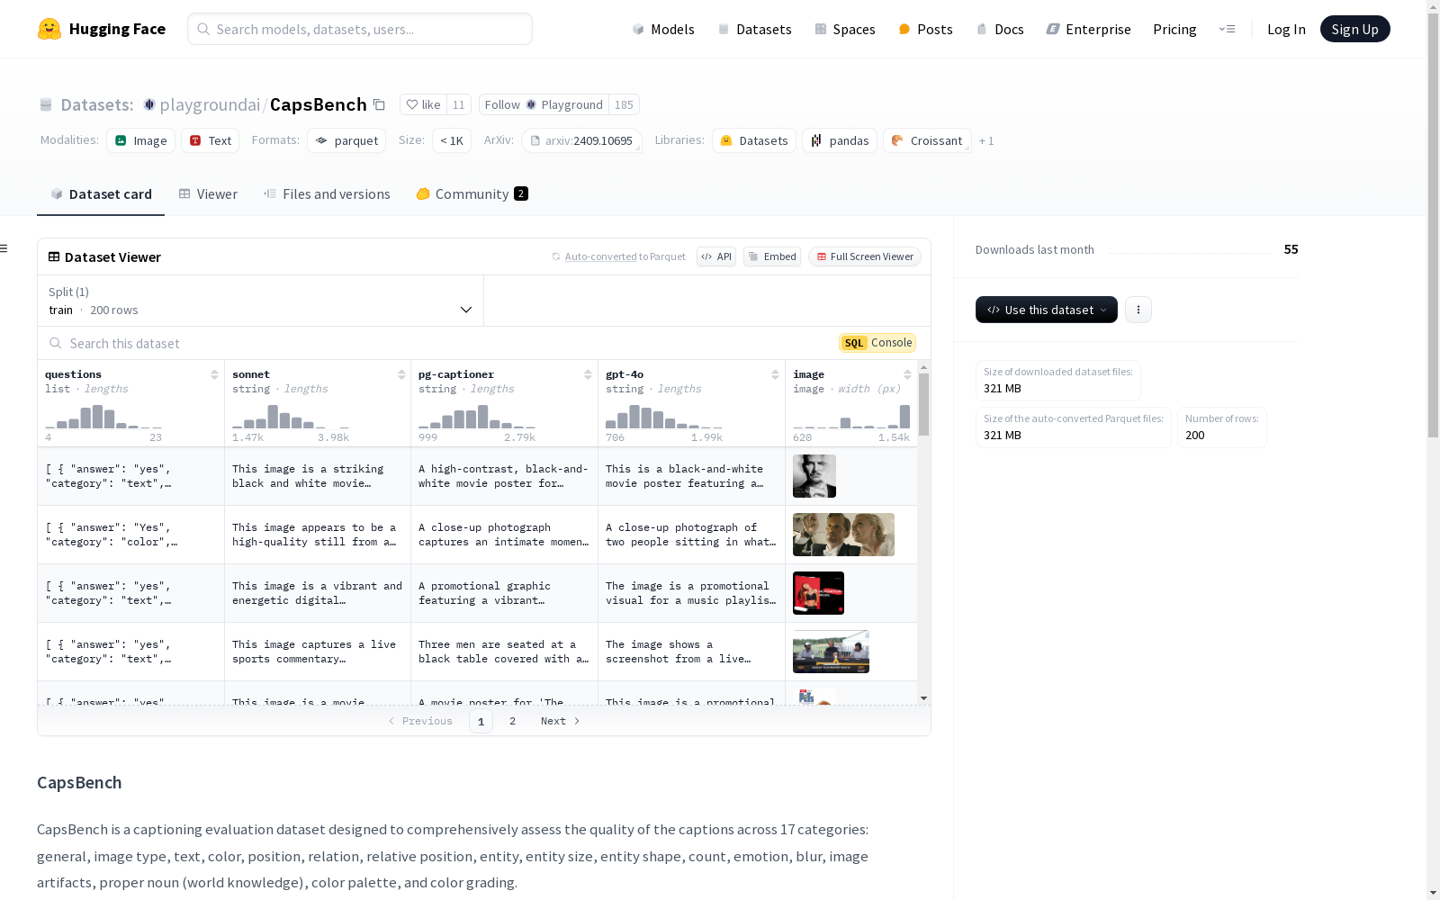Open the black-and-white movie poster thumbnail
The width and height of the screenshot is (1440, 900).
tap(814, 476)
